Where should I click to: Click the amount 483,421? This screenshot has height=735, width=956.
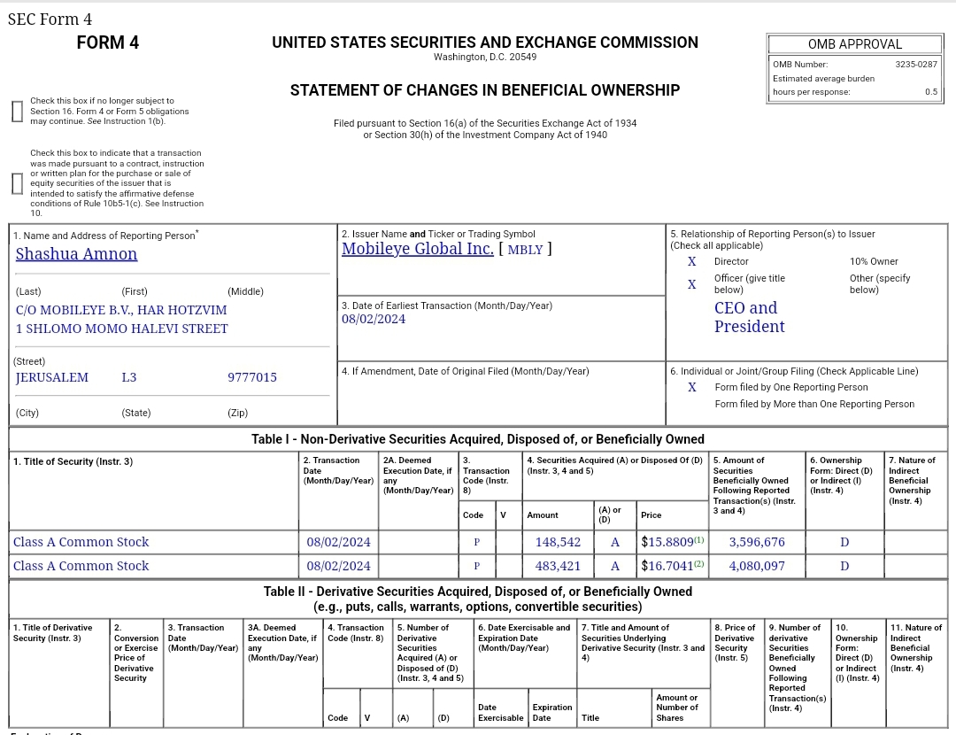(x=558, y=566)
